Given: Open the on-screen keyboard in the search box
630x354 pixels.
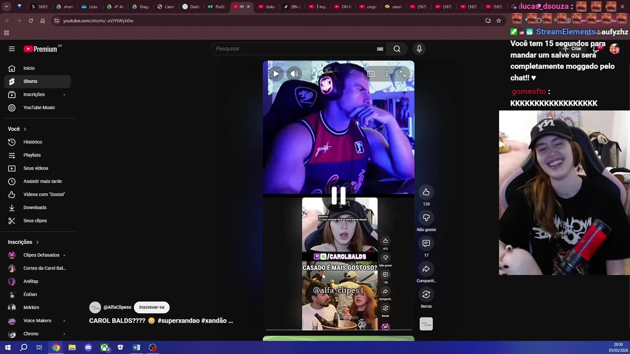Looking at the screenshot, I should [380, 49].
